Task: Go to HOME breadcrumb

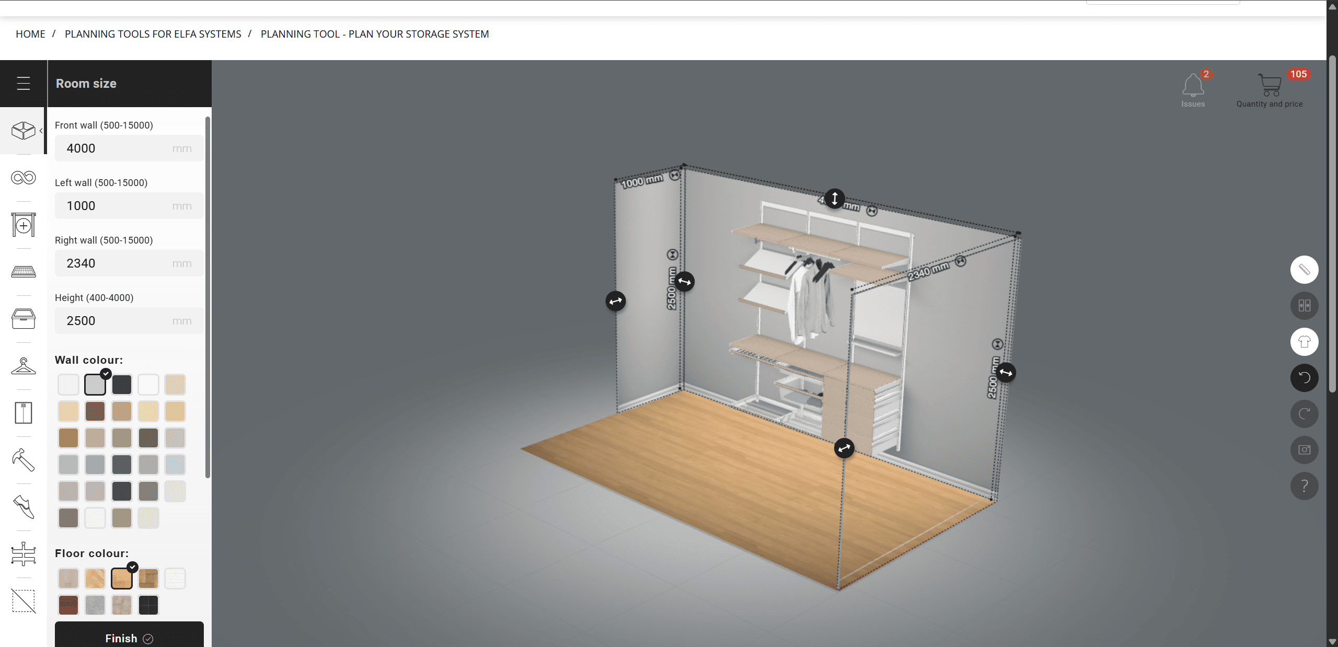Action: [x=30, y=34]
